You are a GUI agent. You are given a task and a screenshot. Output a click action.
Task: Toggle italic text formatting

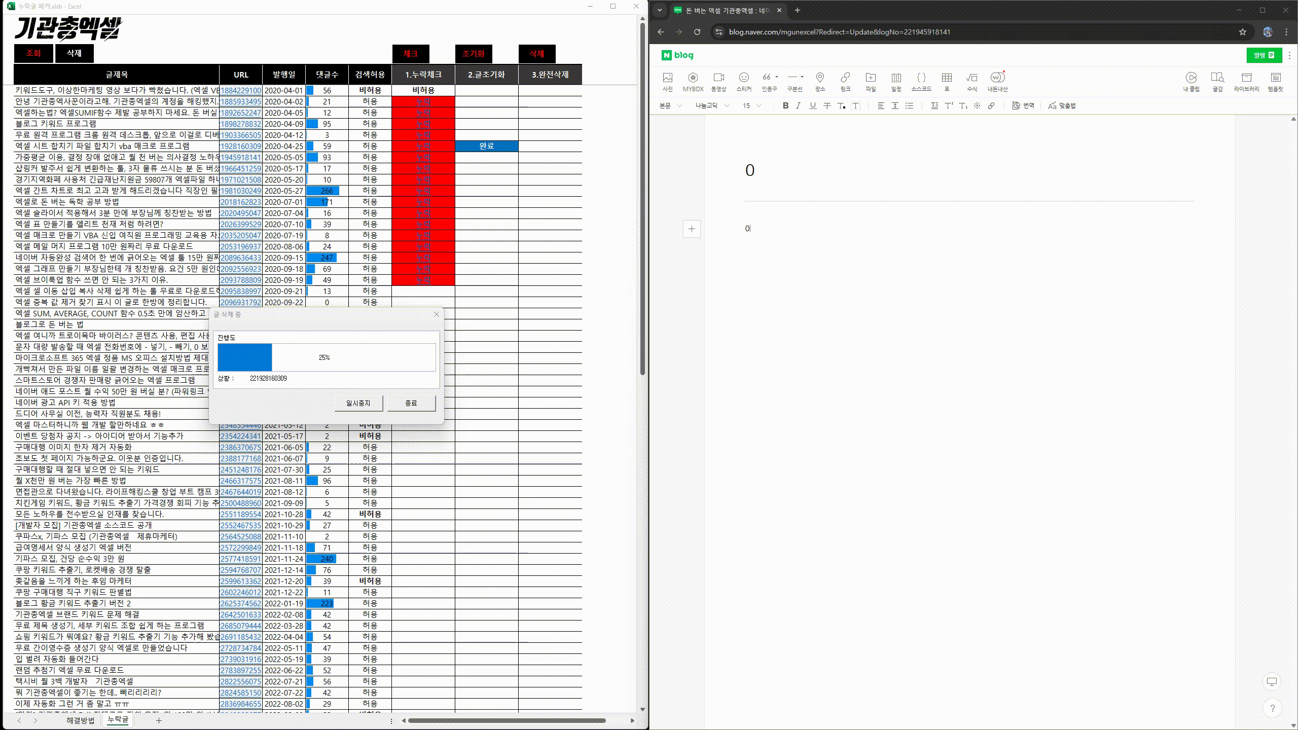click(x=798, y=105)
